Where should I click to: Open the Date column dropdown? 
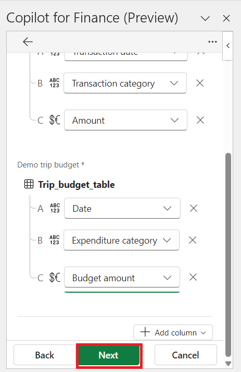(x=122, y=208)
